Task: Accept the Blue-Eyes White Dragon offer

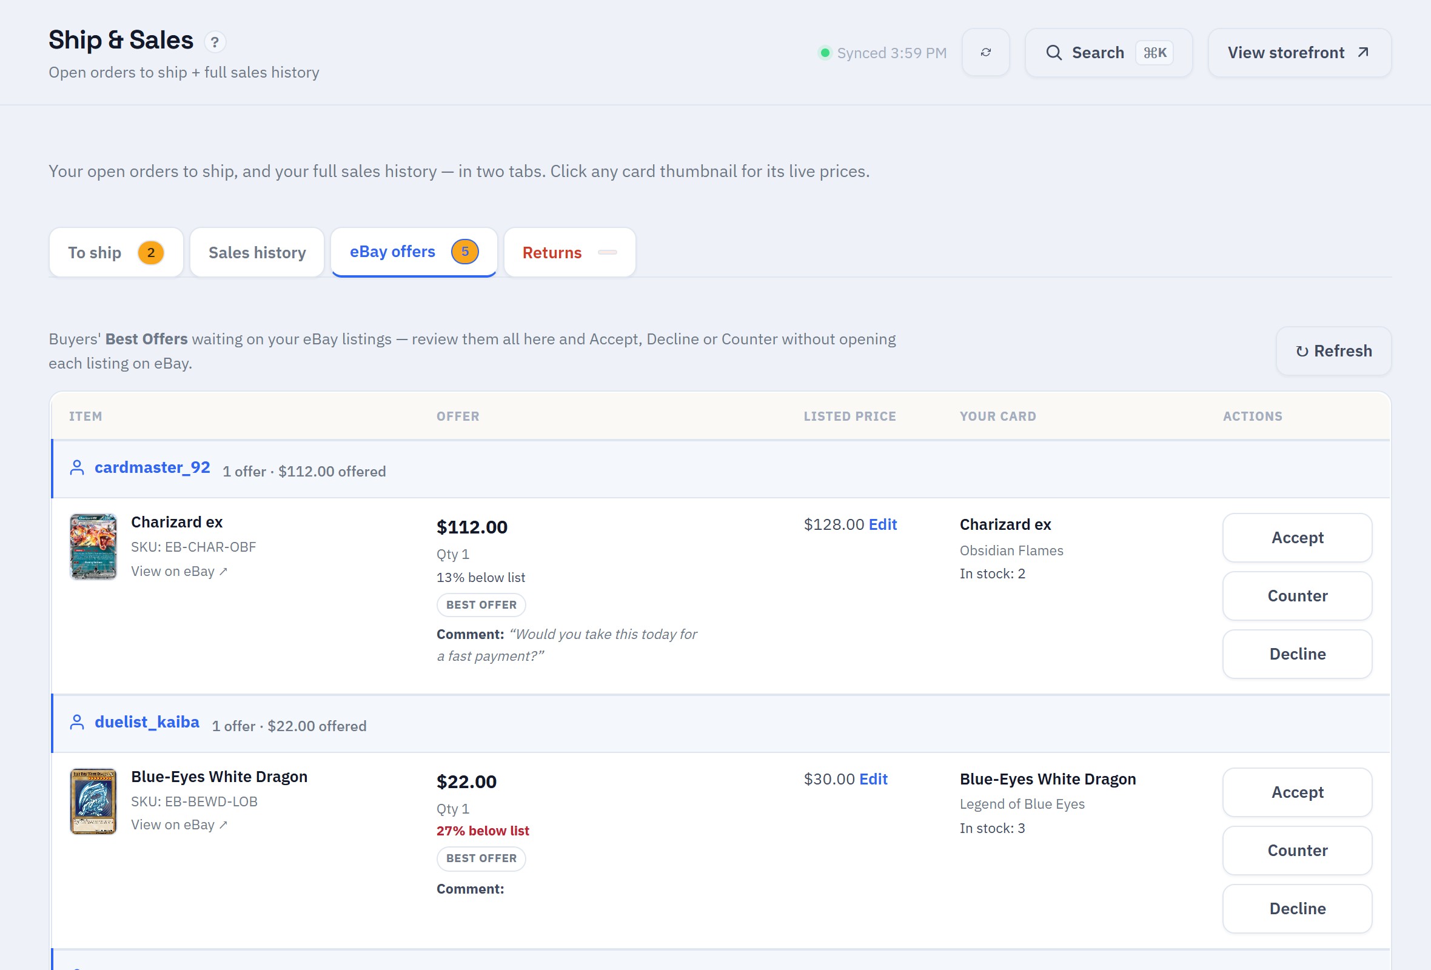Action: point(1297,793)
